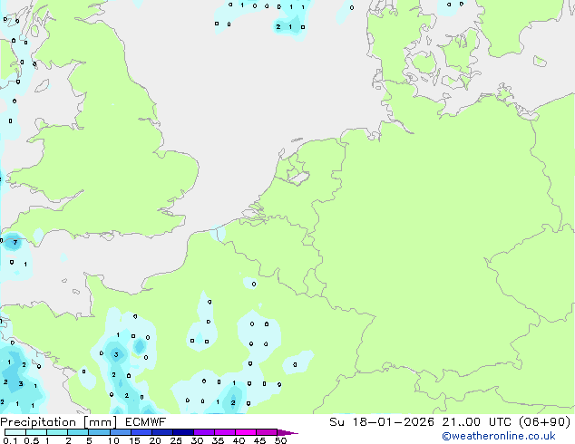The image size is (575, 444).
Task: Click the '35' legend scale label
Action: coord(218,440)
